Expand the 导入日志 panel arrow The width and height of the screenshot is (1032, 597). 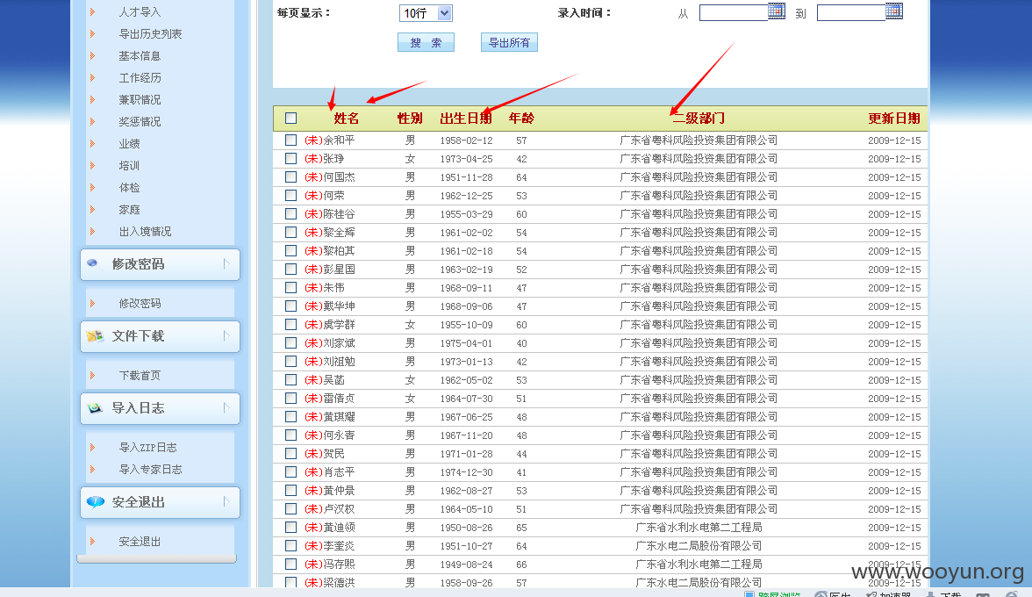pyautogui.click(x=226, y=408)
